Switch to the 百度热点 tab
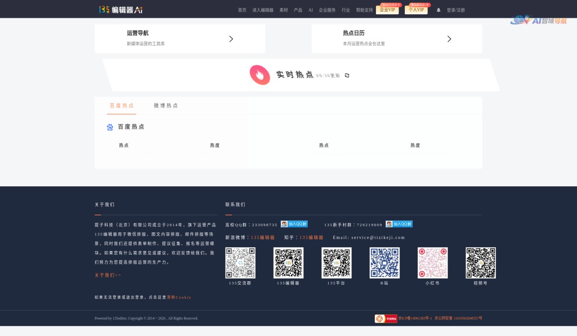The width and height of the screenshot is (577, 336). (121, 106)
